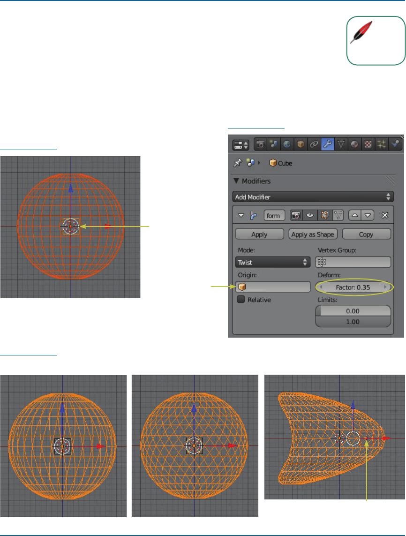406x536 pixels.
Task: Remove the modifier with the X button
Action: [x=385, y=215]
